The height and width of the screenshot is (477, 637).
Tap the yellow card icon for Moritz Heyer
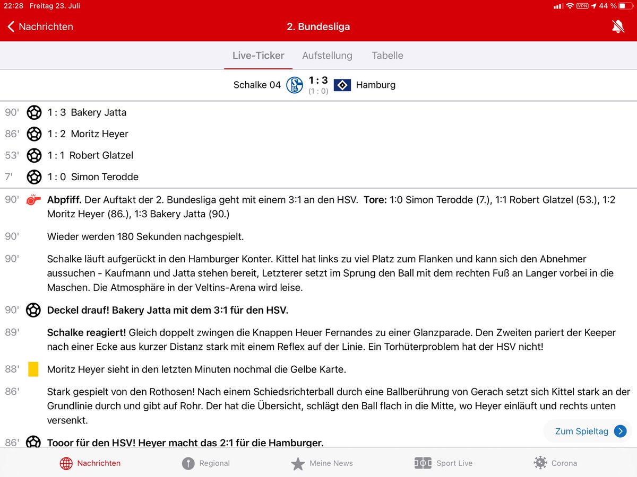point(34,369)
